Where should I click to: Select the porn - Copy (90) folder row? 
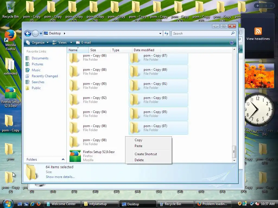click(98, 86)
